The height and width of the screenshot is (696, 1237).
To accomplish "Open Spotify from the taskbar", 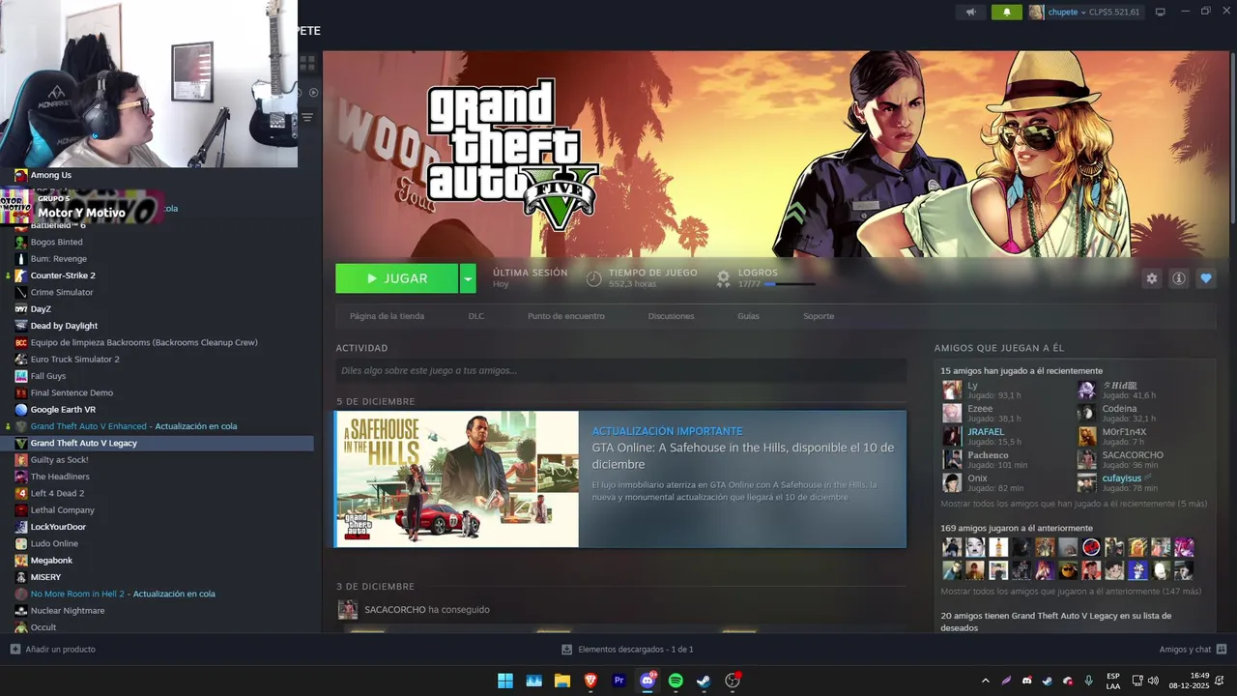I will tap(676, 681).
